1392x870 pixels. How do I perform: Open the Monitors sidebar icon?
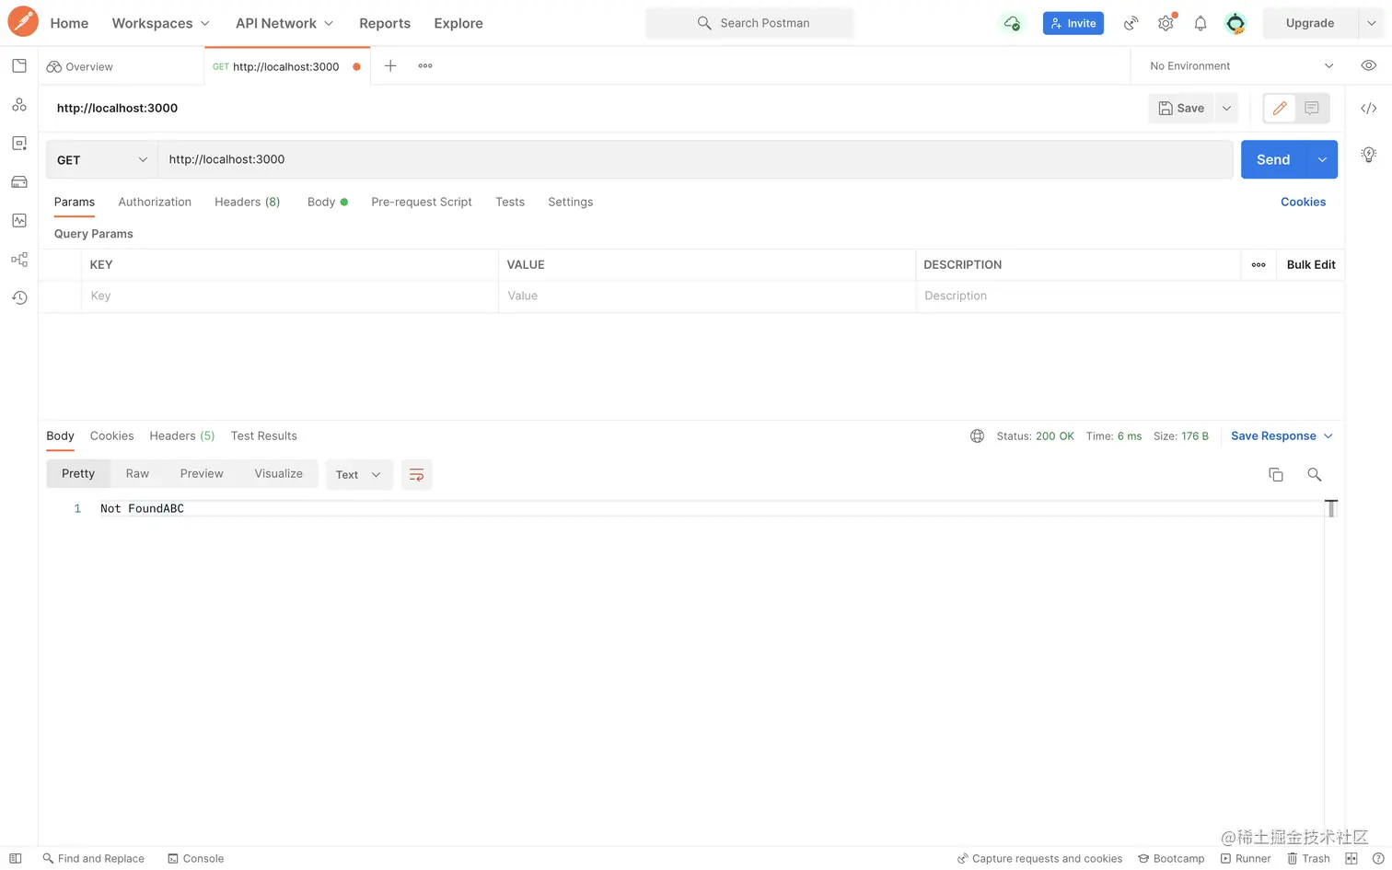19,220
